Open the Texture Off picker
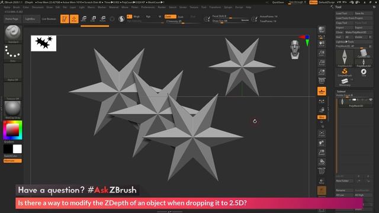Image resolution: width=379 pixels, height=213 pixels. point(12,91)
